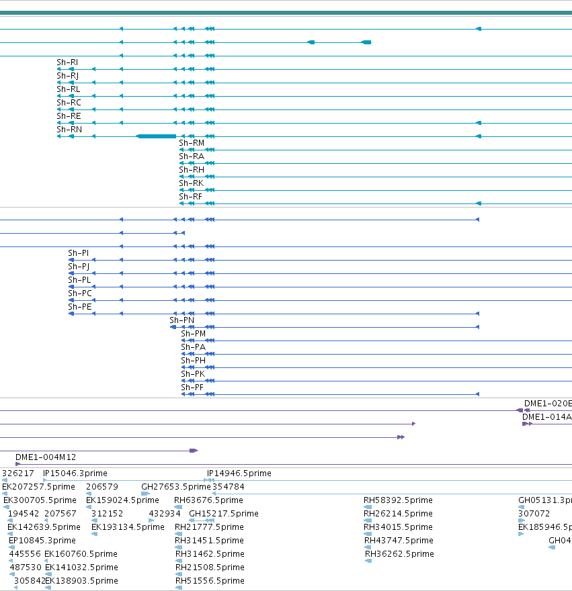
Task: Select the Sh-RE transcript label
Action: (x=69, y=116)
